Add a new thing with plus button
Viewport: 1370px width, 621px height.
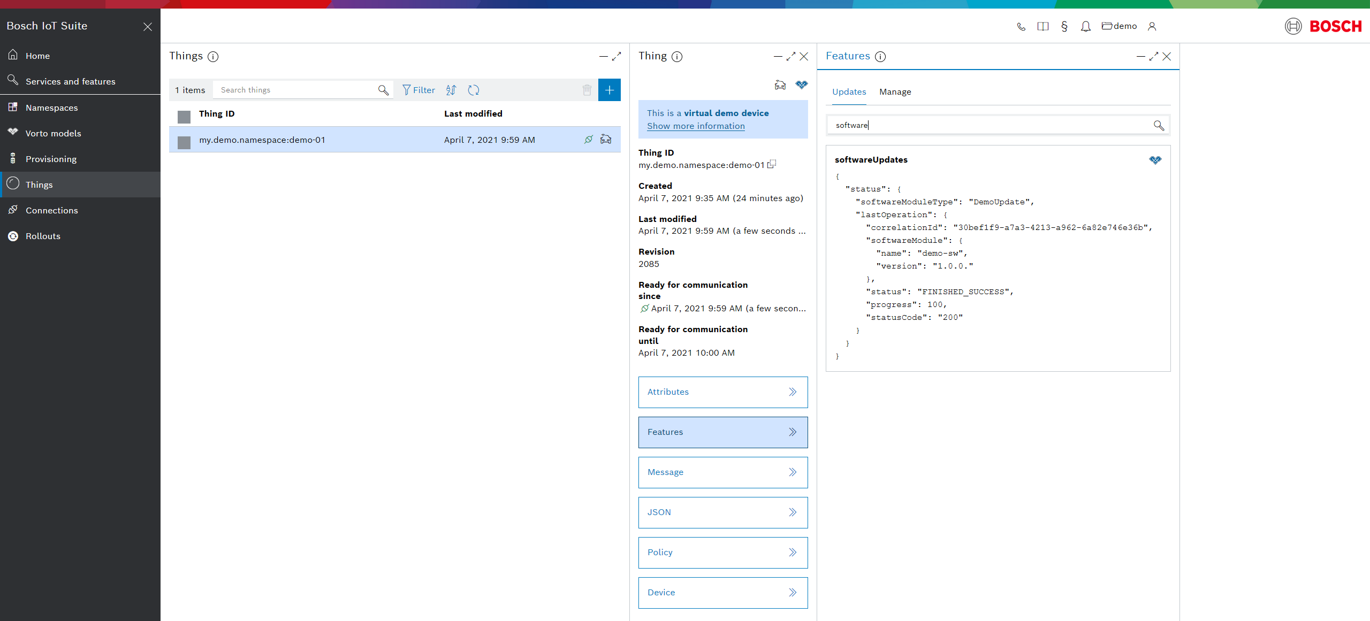click(x=610, y=90)
